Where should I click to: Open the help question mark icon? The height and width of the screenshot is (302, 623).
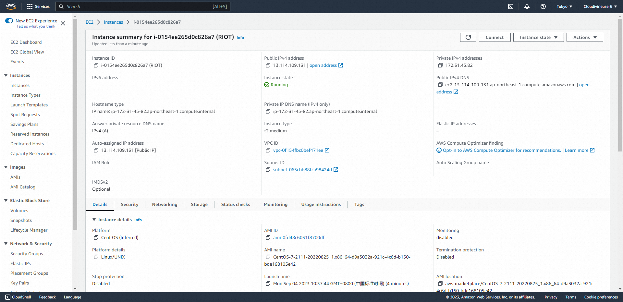pyautogui.click(x=543, y=6)
